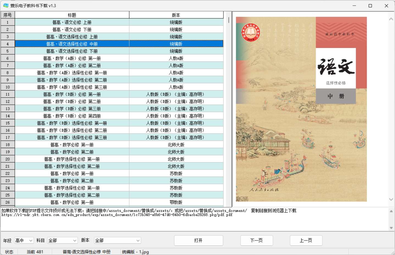Click status bar text 当前 481
395x255 pixels.
point(35,252)
